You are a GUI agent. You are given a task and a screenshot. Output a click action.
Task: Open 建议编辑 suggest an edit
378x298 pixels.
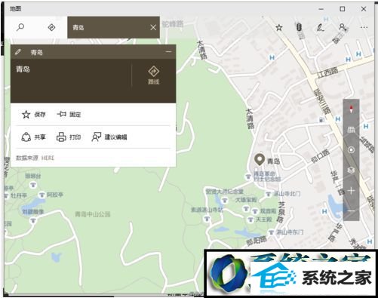(109, 137)
